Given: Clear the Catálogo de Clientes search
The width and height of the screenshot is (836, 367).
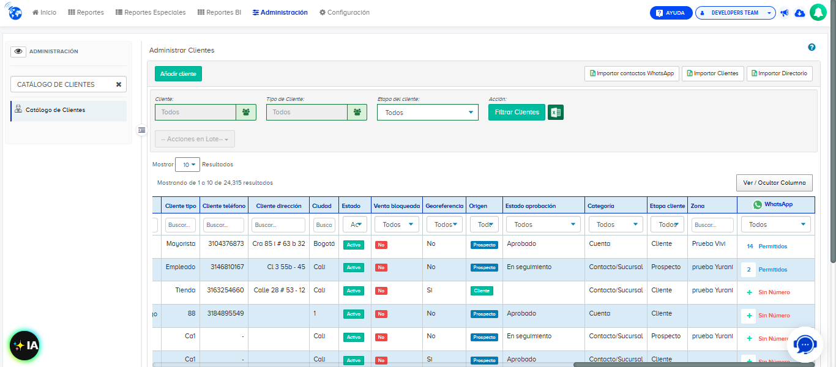Looking at the screenshot, I should click(x=119, y=84).
